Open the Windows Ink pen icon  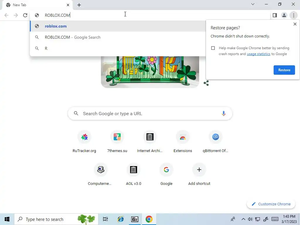[x=265, y=219]
